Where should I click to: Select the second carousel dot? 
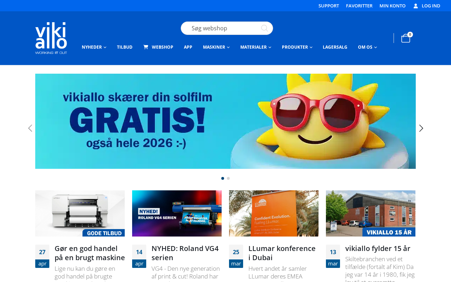[228, 178]
